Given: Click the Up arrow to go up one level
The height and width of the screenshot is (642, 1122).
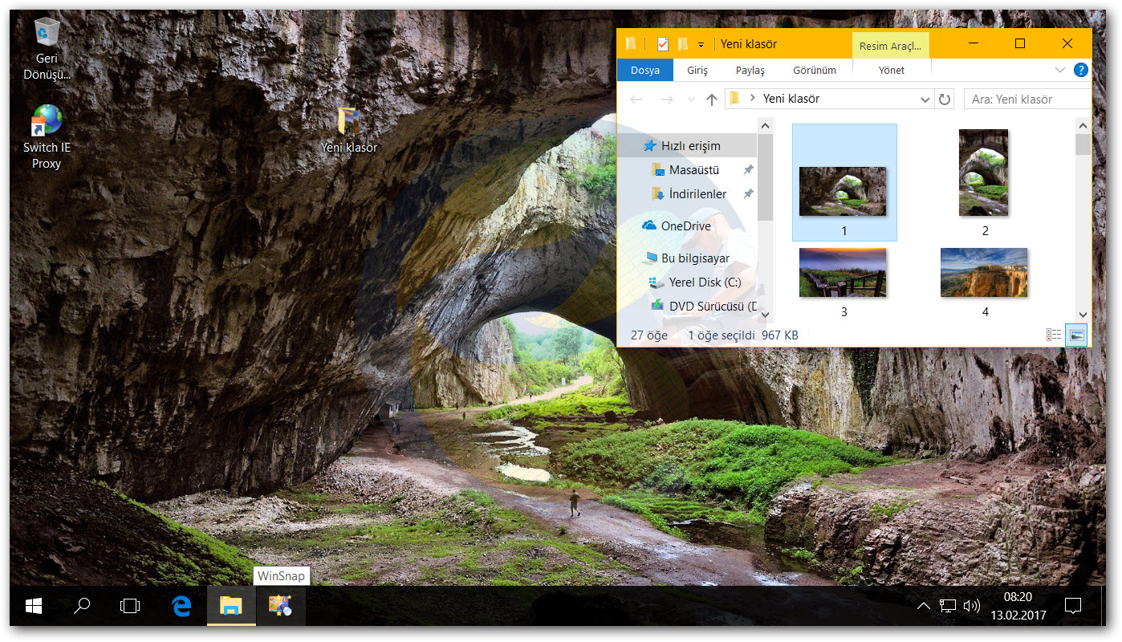Looking at the screenshot, I should 711,98.
